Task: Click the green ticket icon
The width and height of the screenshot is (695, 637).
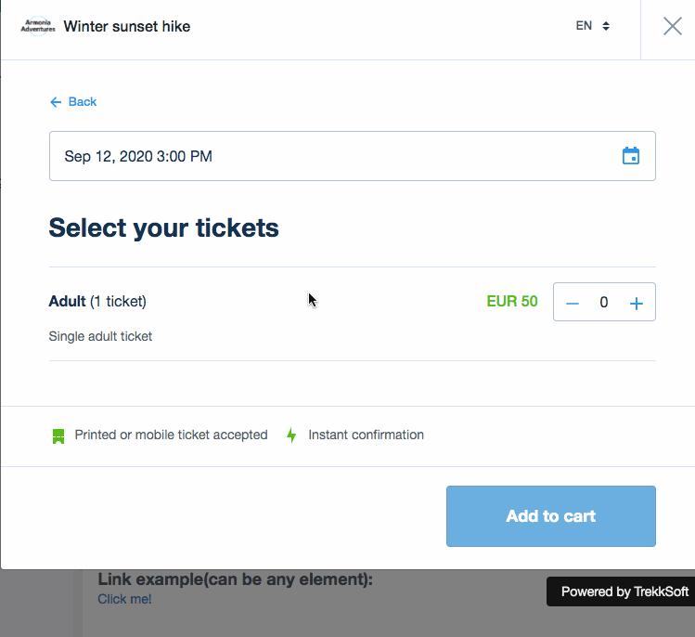Action: 58,435
